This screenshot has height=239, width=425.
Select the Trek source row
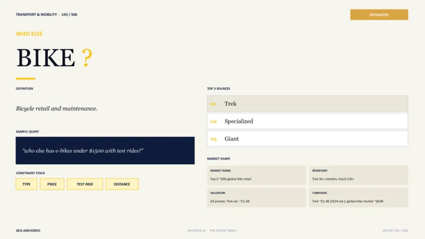308,104
